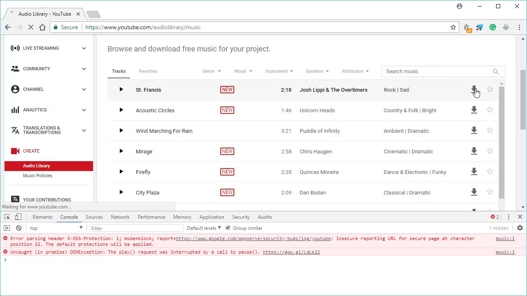Bookmark this page with the star icon
Viewport: 527px width, 296px height.
point(453,28)
